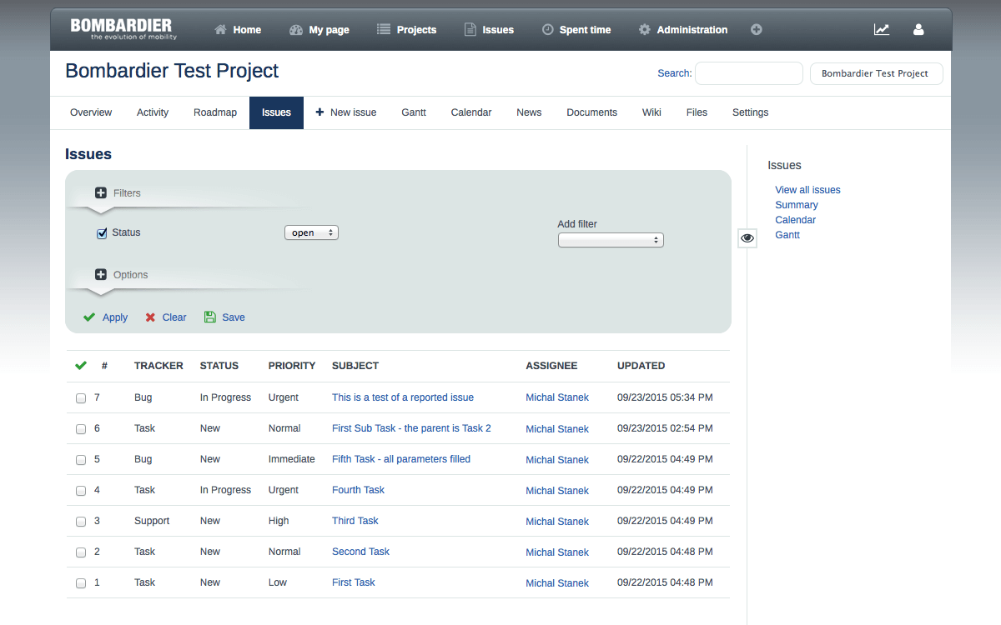The width and height of the screenshot is (1001, 625).
Task: Open 'This is a test of a reported issue'
Action: pos(403,397)
